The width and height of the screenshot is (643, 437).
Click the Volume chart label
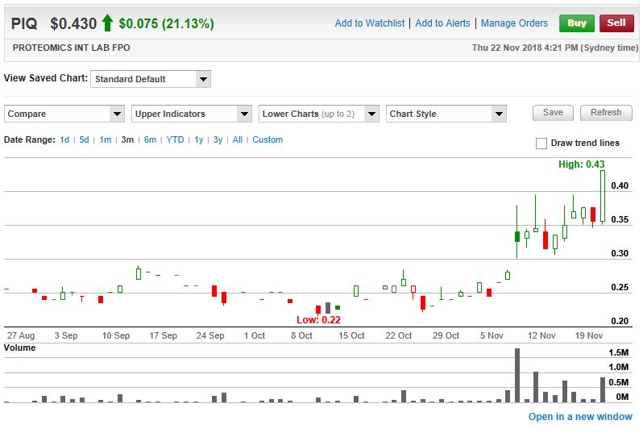19,348
